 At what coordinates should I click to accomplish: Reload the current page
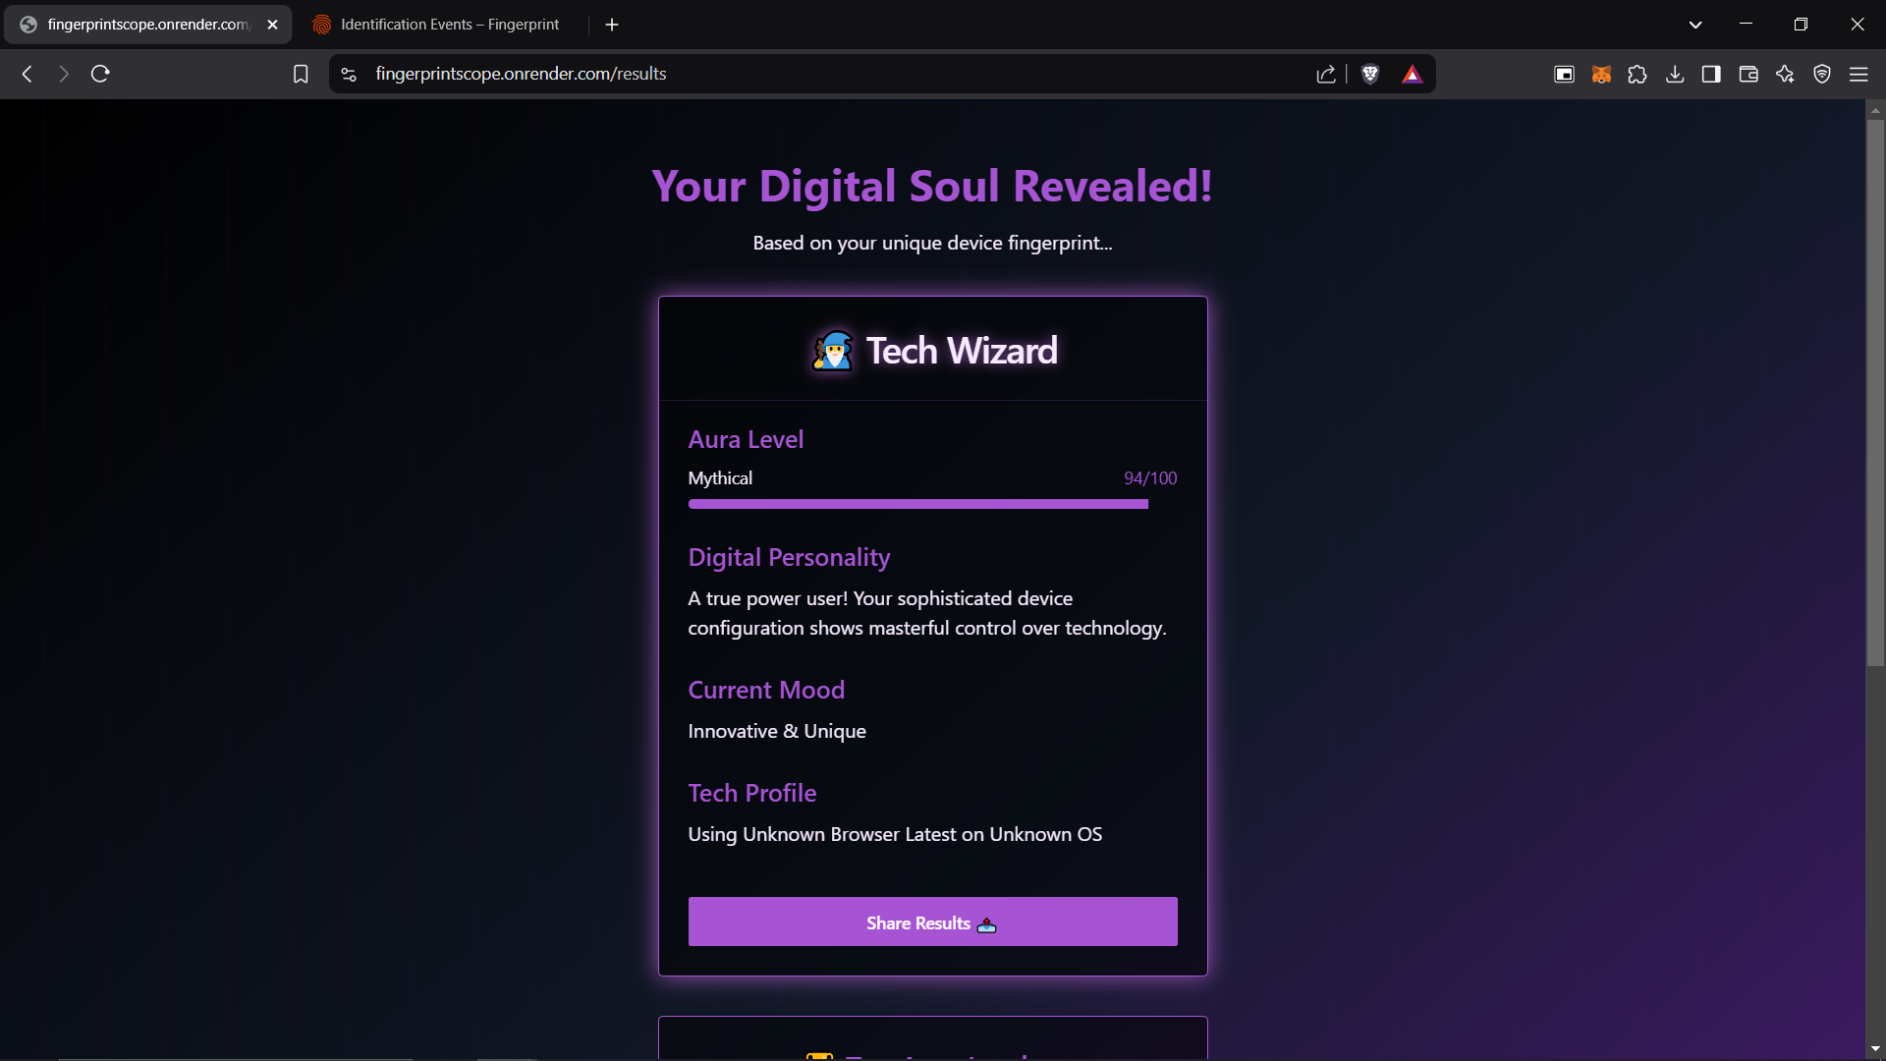coord(100,74)
